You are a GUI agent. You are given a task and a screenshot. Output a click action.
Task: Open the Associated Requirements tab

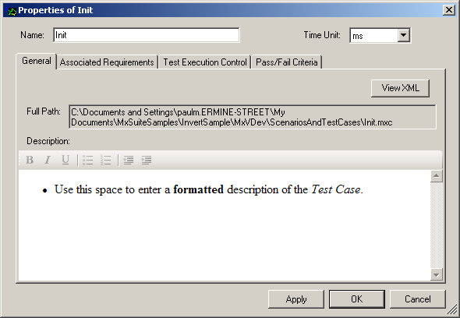(x=107, y=62)
